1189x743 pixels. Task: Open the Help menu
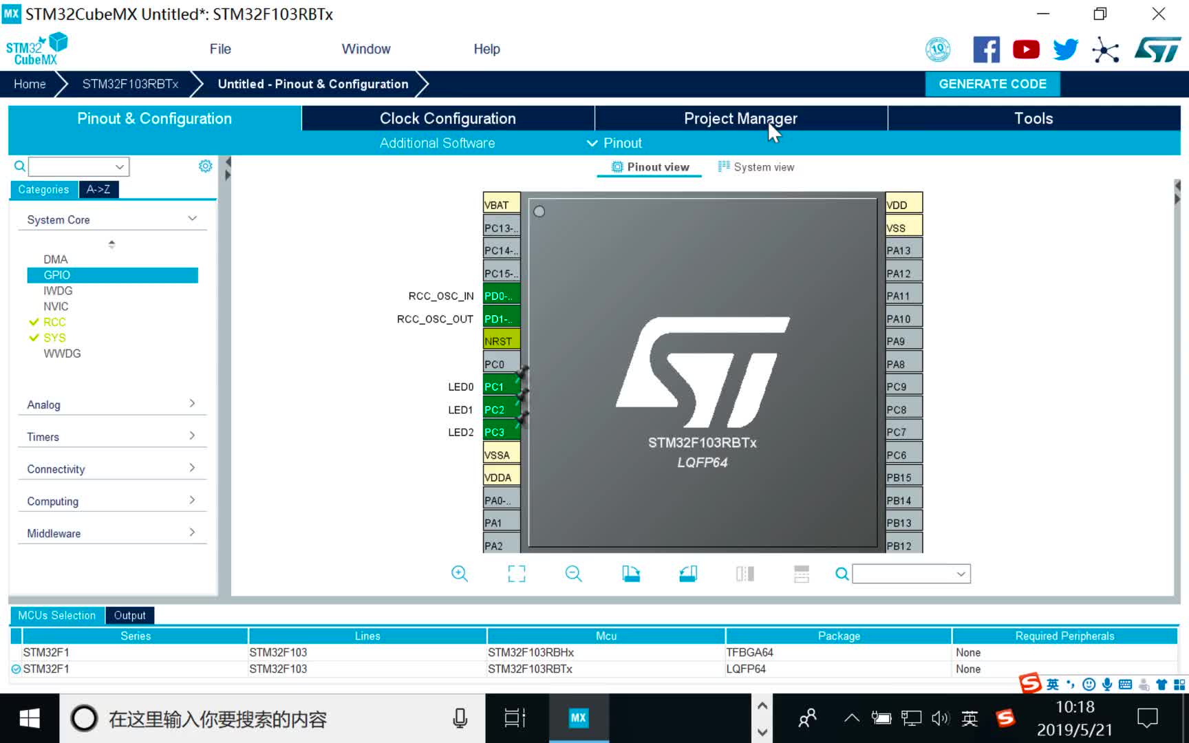click(486, 49)
